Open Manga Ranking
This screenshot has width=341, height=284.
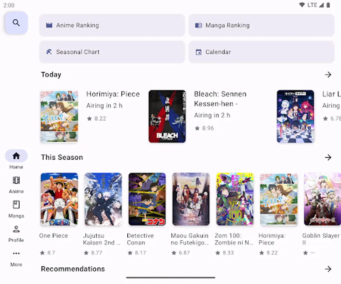tap(261, 26)
